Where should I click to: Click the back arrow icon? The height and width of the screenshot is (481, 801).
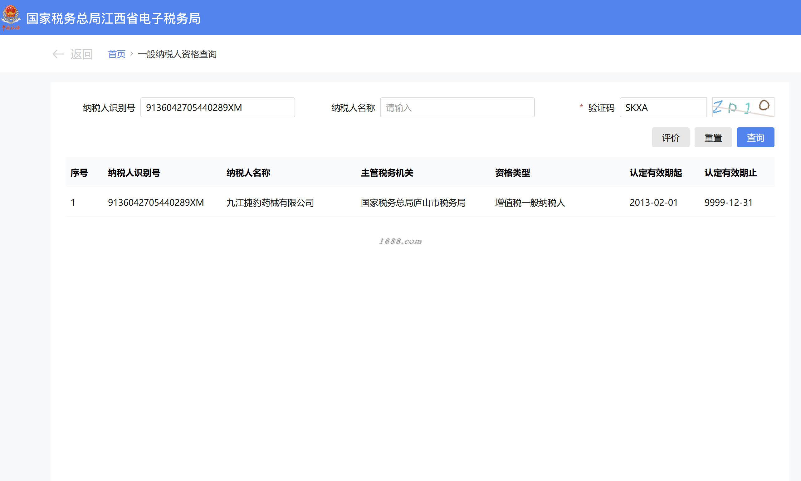58,54
